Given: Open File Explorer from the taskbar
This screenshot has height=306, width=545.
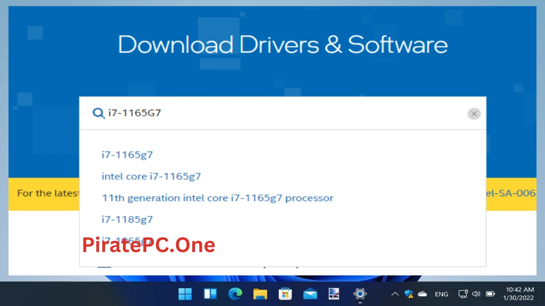Looking at the screenshot, I should (x=260, y=294).
